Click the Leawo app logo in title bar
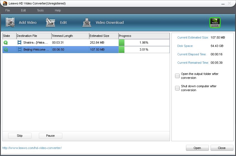The height and width of the screenshot is (156, 236). coord(5,3)
